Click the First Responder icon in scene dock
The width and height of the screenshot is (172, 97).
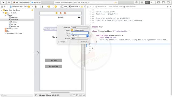tap(60, 13)
